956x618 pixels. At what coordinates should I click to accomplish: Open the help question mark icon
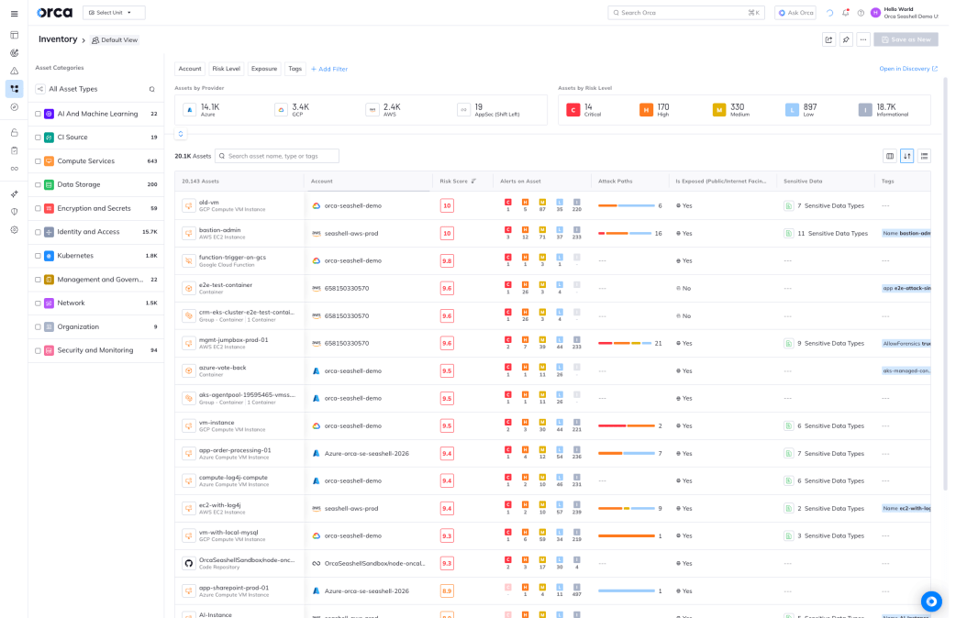point(861,13)
